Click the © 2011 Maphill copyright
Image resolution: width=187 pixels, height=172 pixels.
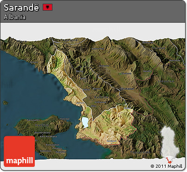pyautogui.click(x=167, y=166)
